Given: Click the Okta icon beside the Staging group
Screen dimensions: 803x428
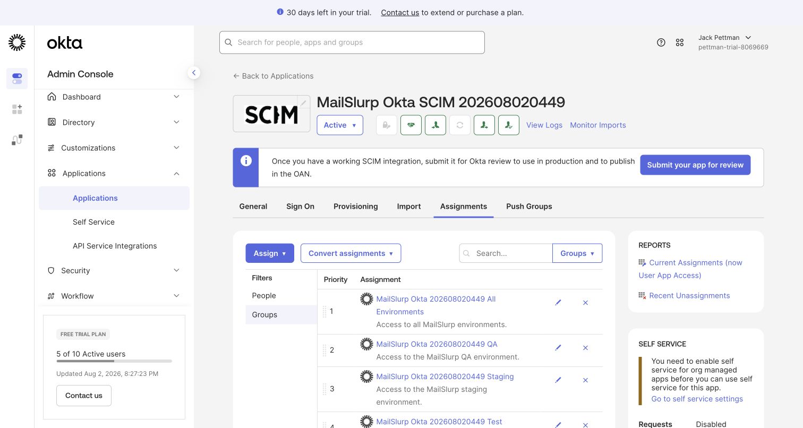Looking at the screenshot, I should pyautogui.click(x=366, y=376).
